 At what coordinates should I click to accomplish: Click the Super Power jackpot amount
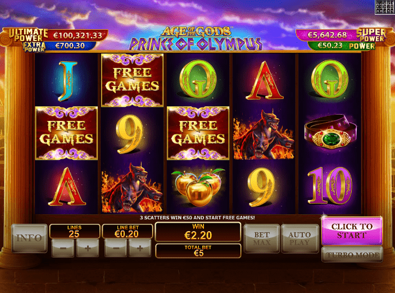click(x=327, y=35)
